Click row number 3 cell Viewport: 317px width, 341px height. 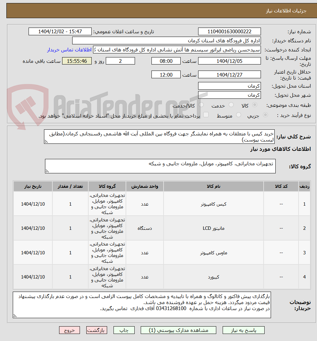click(x=304, y=253)
